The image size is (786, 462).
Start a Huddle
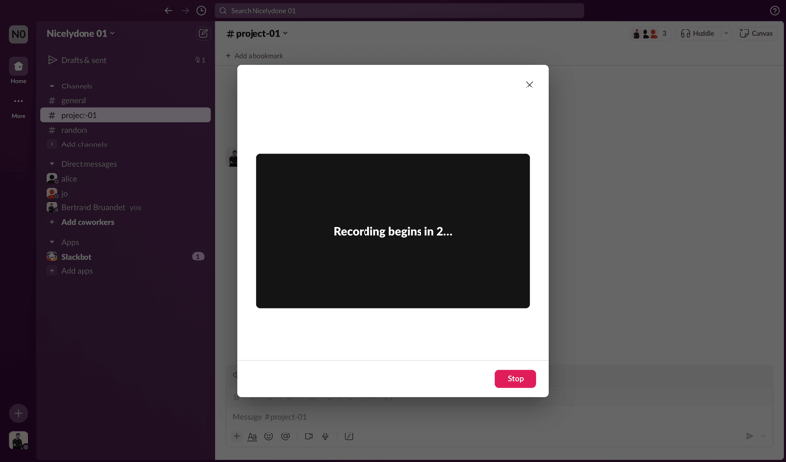698,33
